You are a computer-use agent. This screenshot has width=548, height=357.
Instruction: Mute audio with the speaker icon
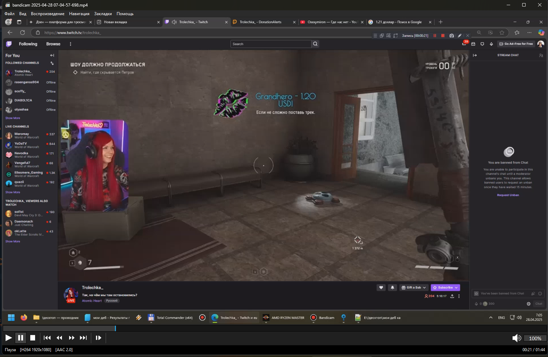pyautogui.click(x=517, y=338)
